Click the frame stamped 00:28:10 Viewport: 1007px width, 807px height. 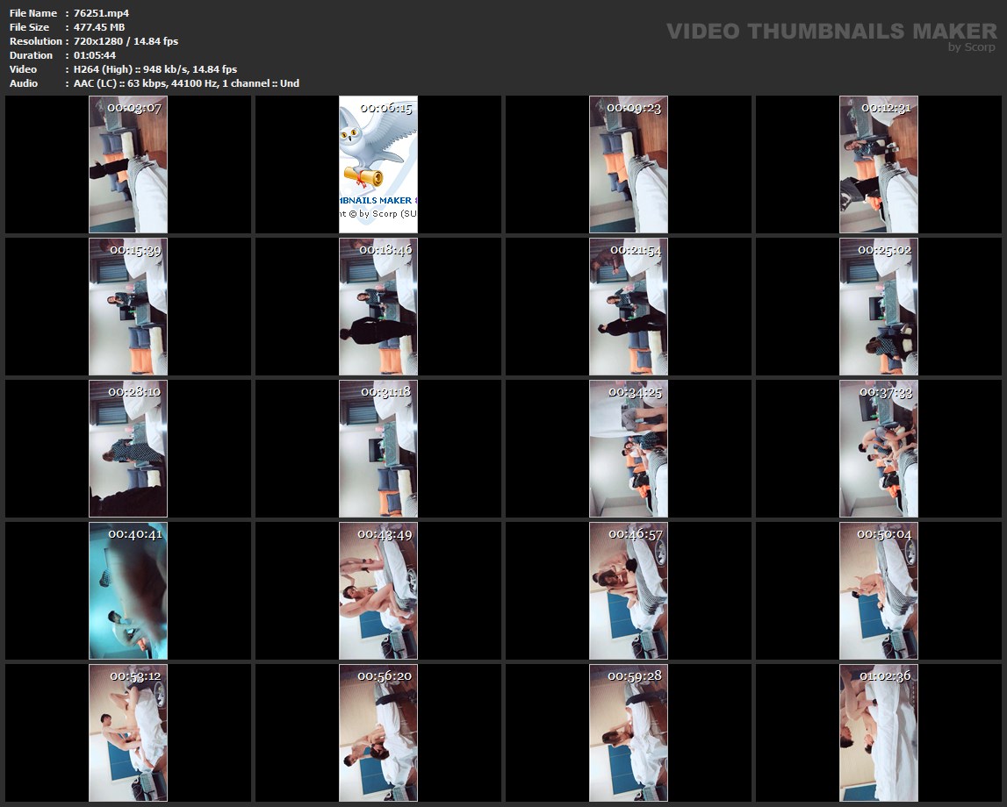point(128,448)
